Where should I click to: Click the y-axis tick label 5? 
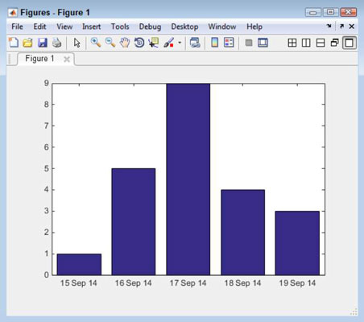(47, 168)
